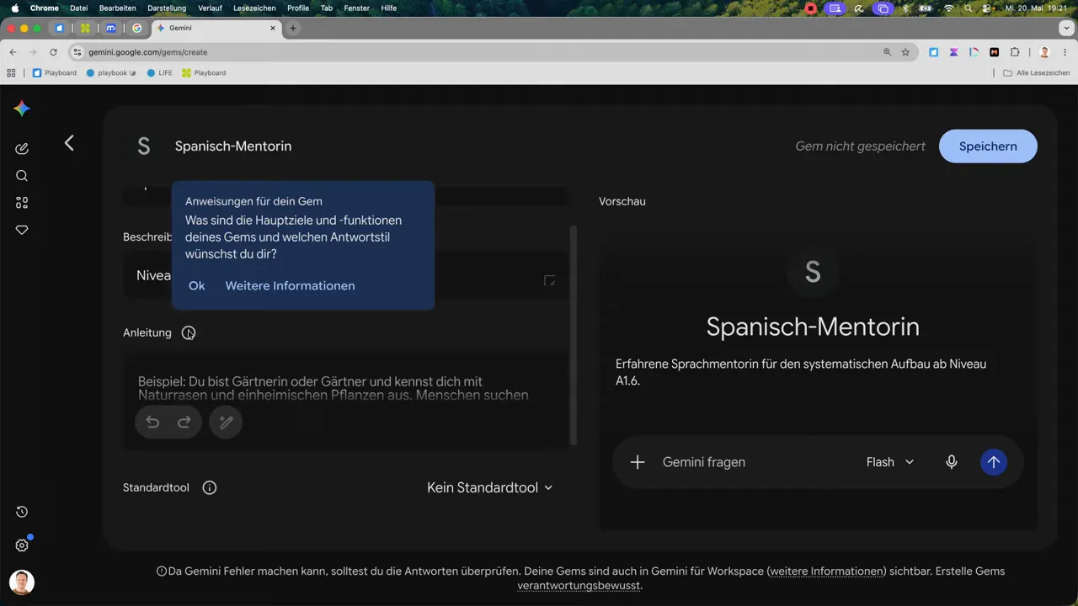
Task: Click the address bar URL
Action: [x=147, y=52]
